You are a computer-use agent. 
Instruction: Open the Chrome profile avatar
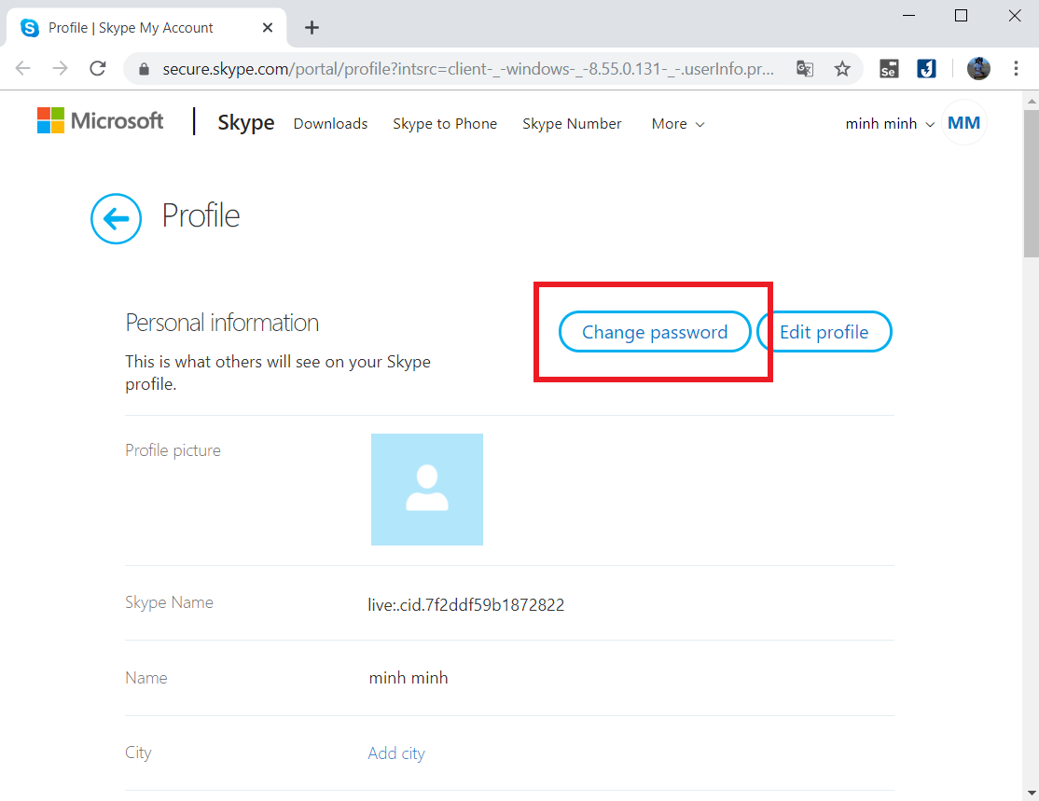click(x=978, y=68)
